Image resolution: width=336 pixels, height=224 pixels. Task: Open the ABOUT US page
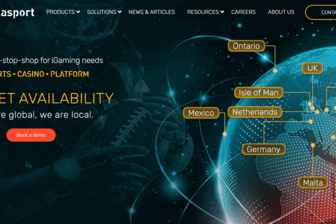281,12
